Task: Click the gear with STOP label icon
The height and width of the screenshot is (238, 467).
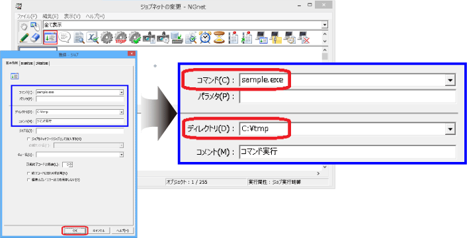Action: (120, 38)
